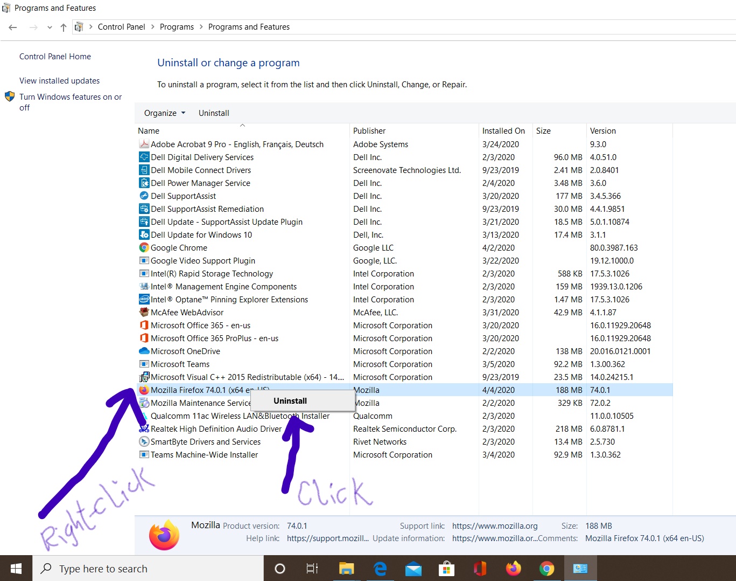Open View installed updates link

click(59, 81)
